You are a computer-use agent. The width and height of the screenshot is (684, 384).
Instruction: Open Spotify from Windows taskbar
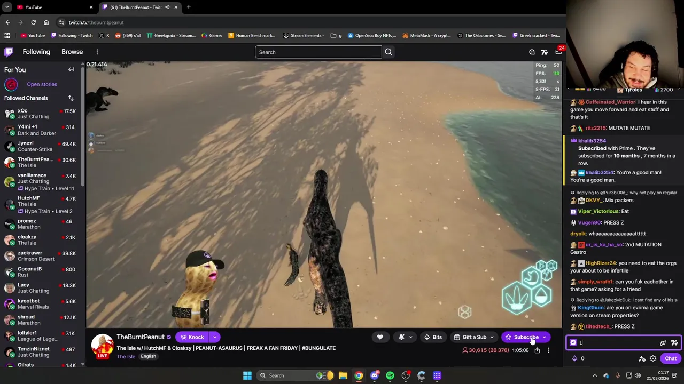coord(390,375)
